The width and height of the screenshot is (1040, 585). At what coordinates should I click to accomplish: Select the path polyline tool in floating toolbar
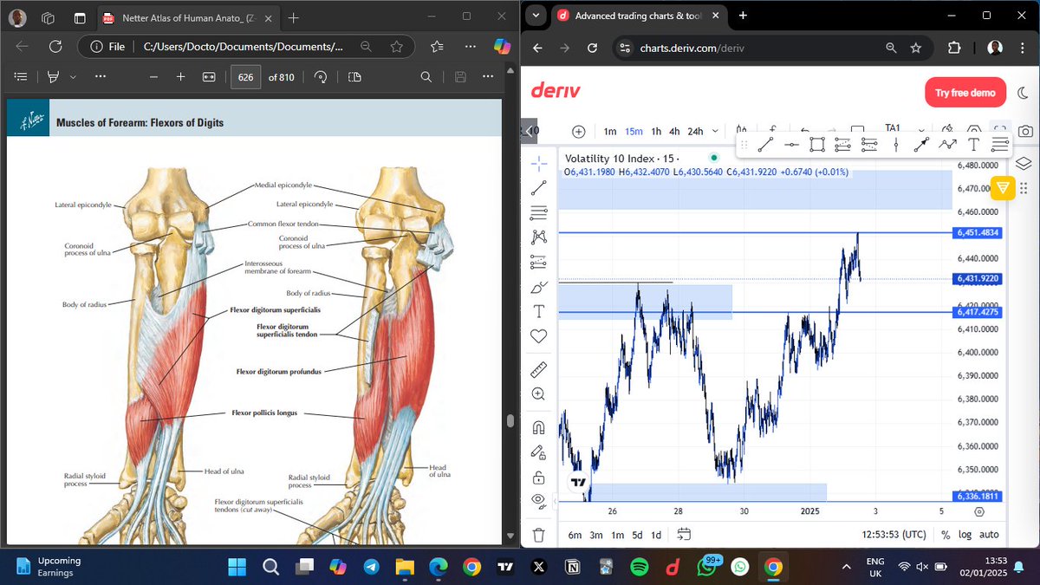pyautogui.click(x=947, y=145)
